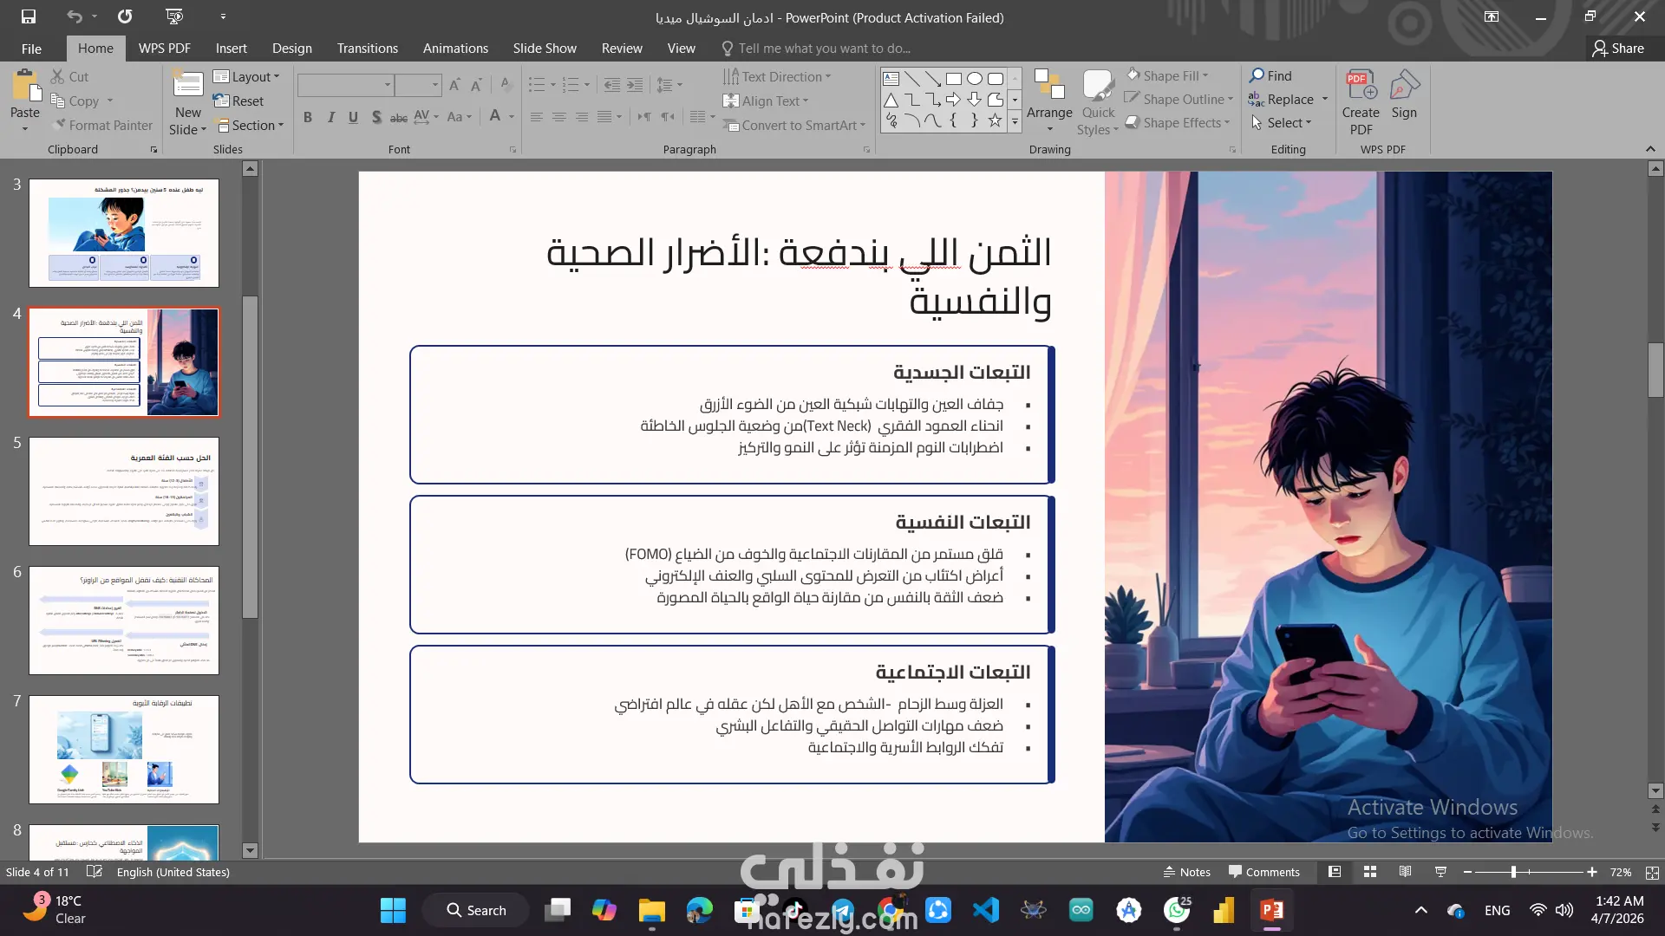Toggle Bold text formatting
Screen dimensions: 1665x936
(307, 117)
